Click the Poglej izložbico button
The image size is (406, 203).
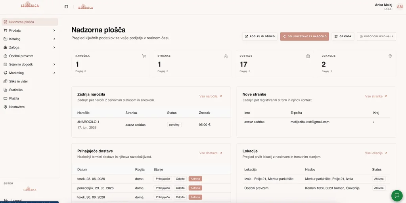pos(260,36)
